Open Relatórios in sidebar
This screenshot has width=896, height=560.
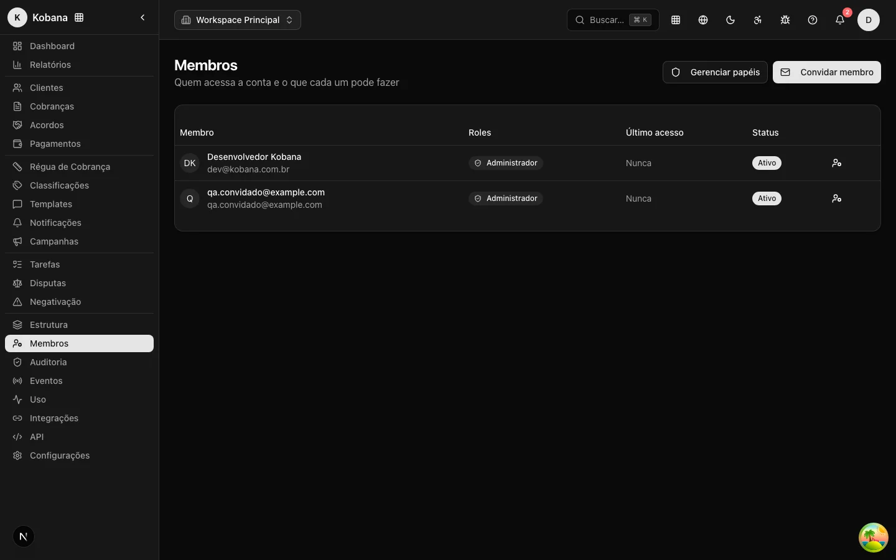click(79, 65)
